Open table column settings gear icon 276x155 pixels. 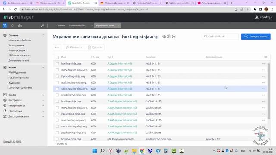(266, 57)
